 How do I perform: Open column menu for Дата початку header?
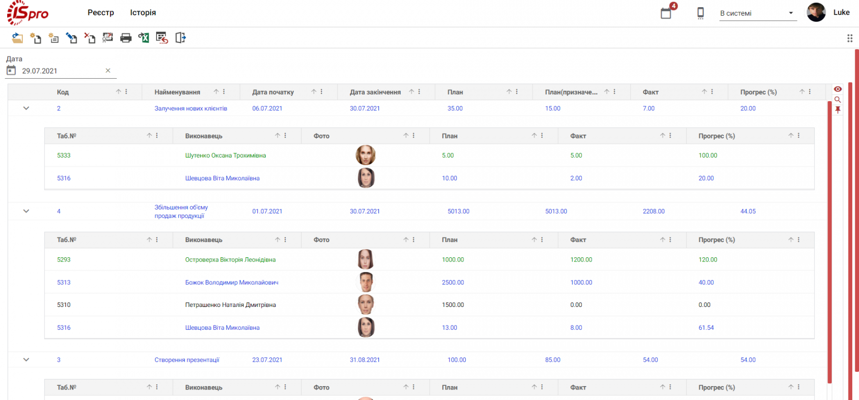point(322,92)
